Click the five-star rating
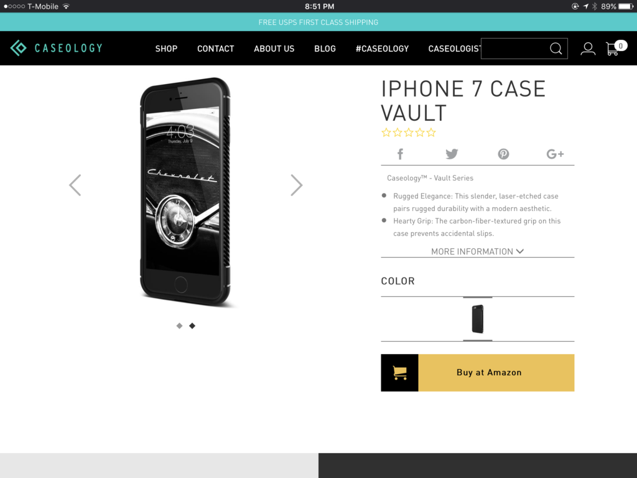 tap(409, 133)
